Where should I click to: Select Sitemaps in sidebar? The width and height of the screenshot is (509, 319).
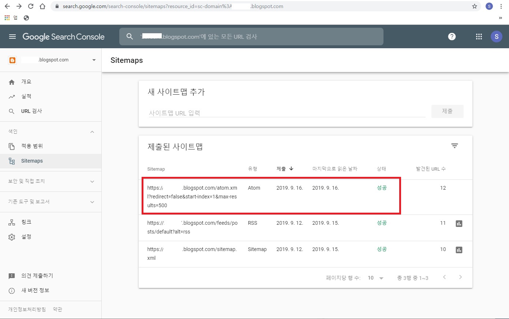point(50,161)
